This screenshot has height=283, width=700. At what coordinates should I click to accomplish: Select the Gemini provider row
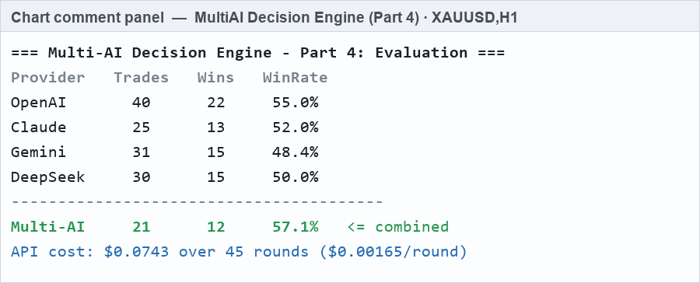(165, 152)
